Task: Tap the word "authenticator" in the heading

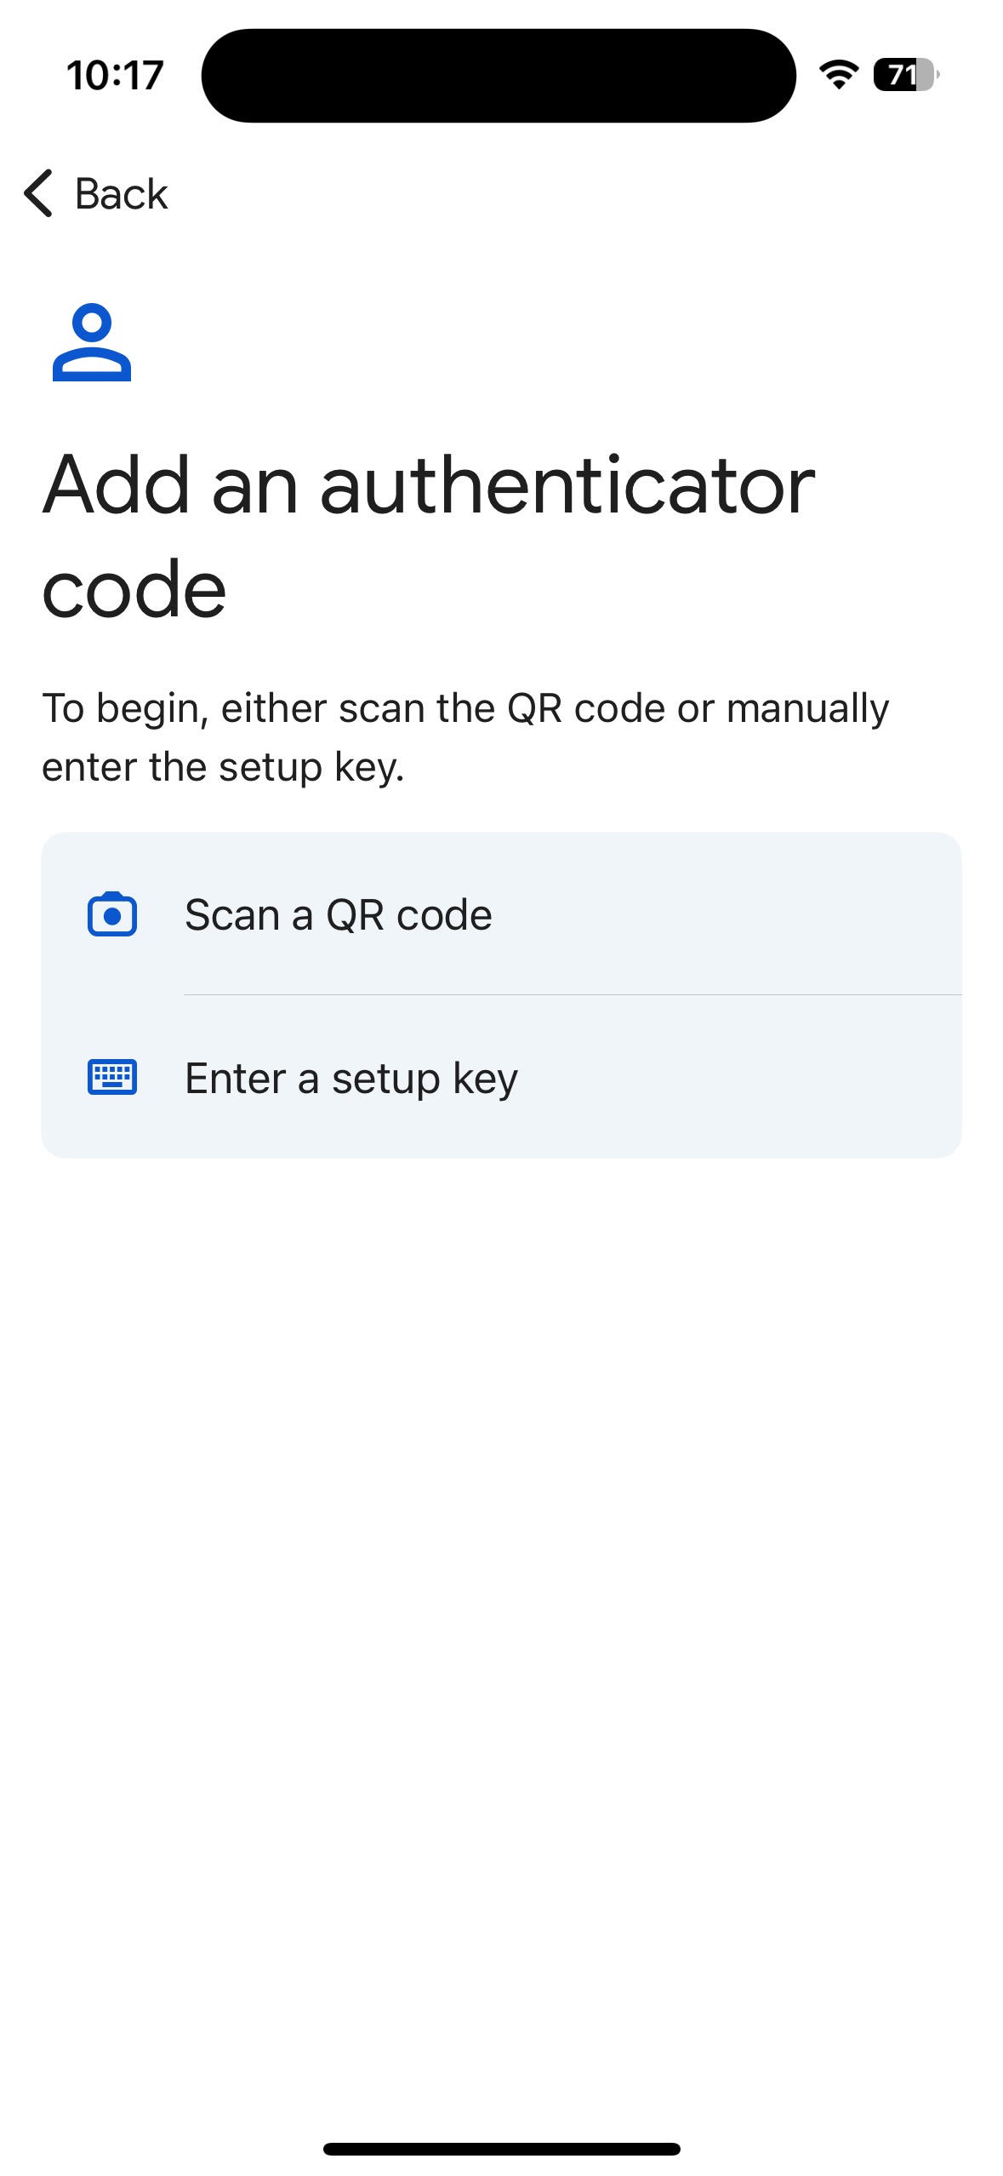Action: click(x=567, y=485)
